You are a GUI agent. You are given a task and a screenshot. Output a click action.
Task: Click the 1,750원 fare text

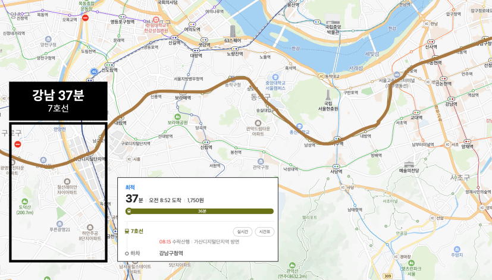[196, 200]
